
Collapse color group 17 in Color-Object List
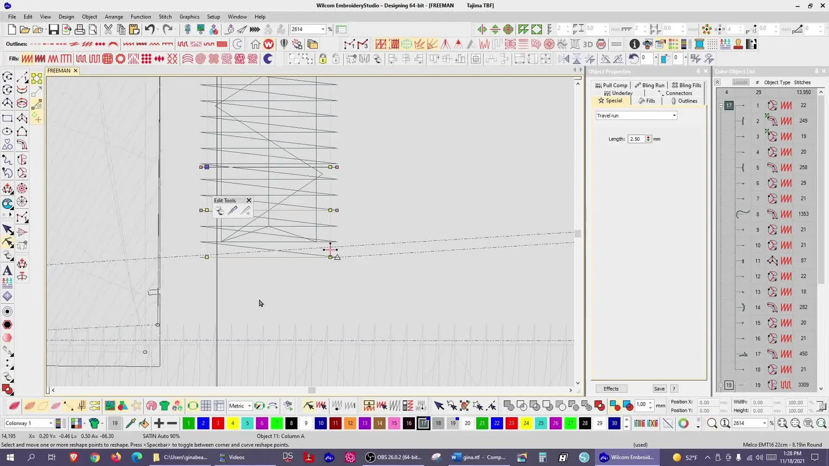click(x=721, y=106)
